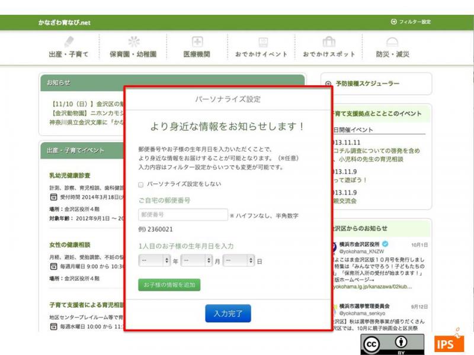Click the 防災・減災 helmet icon
The height and width of the screenshot is (355, 474).
pyautogui.click(x=392, y=41)
